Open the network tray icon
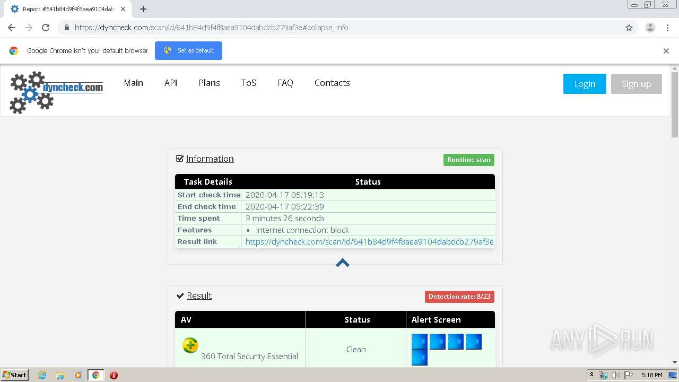The width and height of the screenshot is (679, 382). coord(603,375)
